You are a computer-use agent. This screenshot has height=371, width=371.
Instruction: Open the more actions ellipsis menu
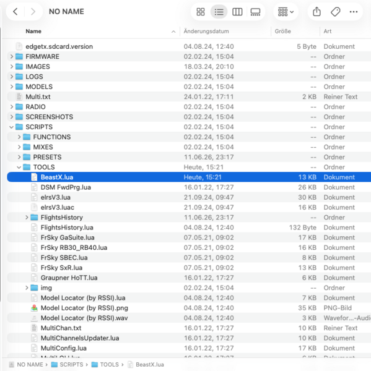(x=354, y=12)
